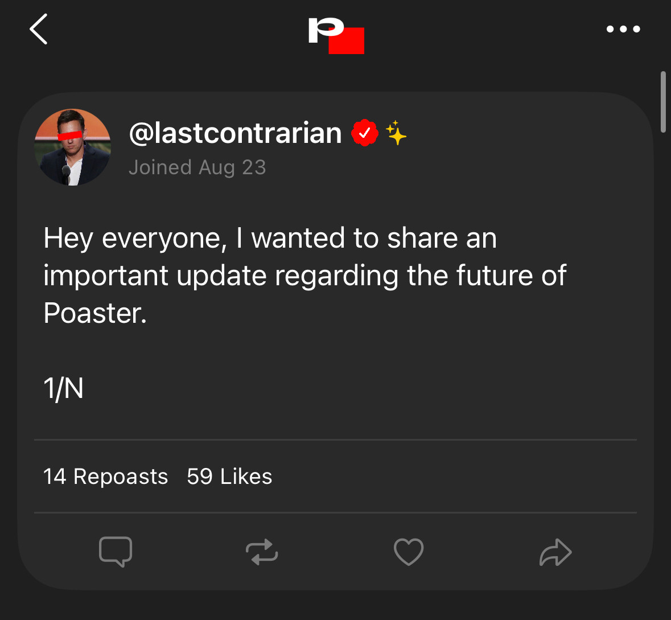Screen dimensions: 671x620
Task: Tap the "Joined Aug 23" text
Action: pos(197,167)
